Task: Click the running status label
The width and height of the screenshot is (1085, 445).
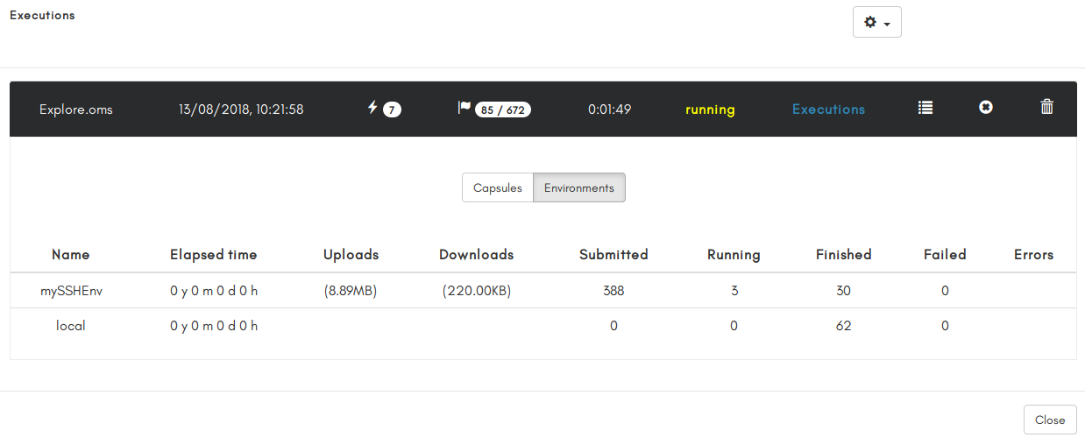Action: [x=710, y=109]
